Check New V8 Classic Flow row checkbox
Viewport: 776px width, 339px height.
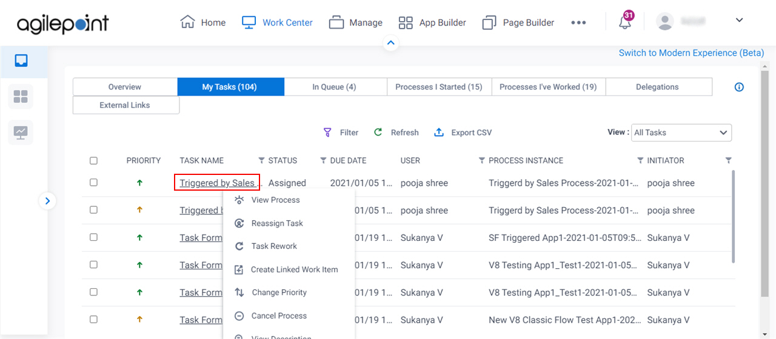point(93,319)
